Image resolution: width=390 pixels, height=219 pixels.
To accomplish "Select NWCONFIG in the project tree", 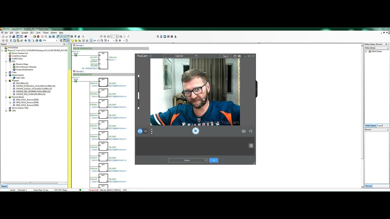I will (x=13, y=48).
